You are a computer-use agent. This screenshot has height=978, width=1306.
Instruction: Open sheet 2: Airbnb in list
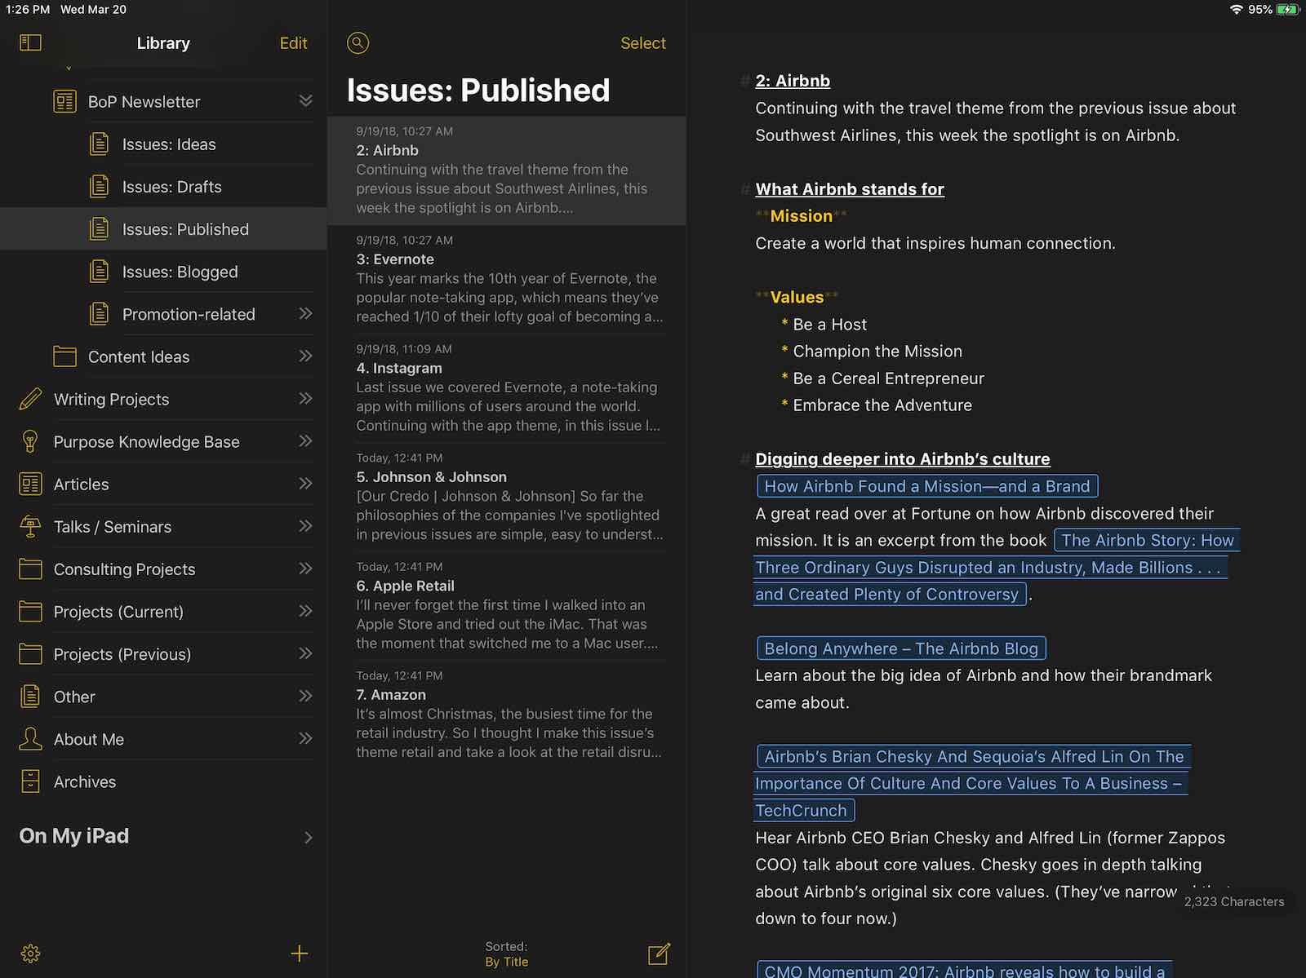coord(506,170)
